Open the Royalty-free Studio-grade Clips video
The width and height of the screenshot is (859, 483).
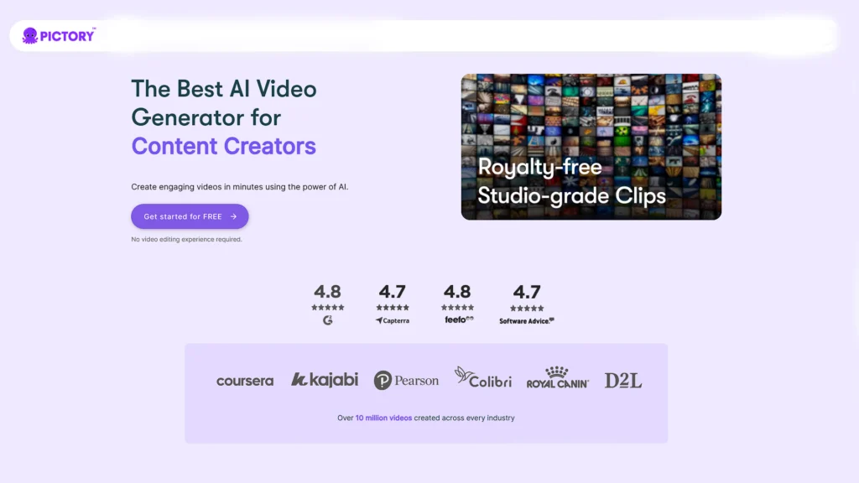591,147
